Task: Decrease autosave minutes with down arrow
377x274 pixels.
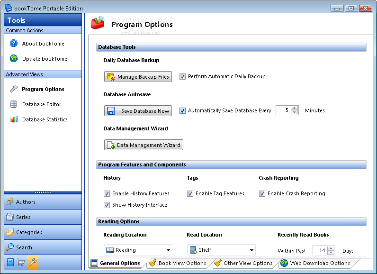Action: (295, 112)
